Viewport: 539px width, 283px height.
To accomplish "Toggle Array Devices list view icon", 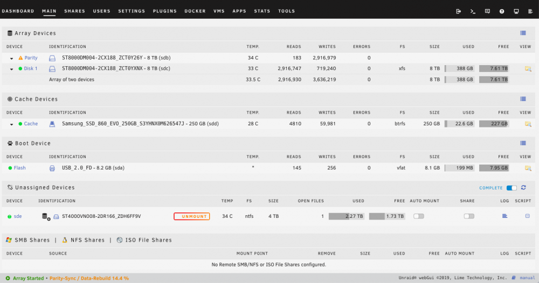I will [523, 33].
